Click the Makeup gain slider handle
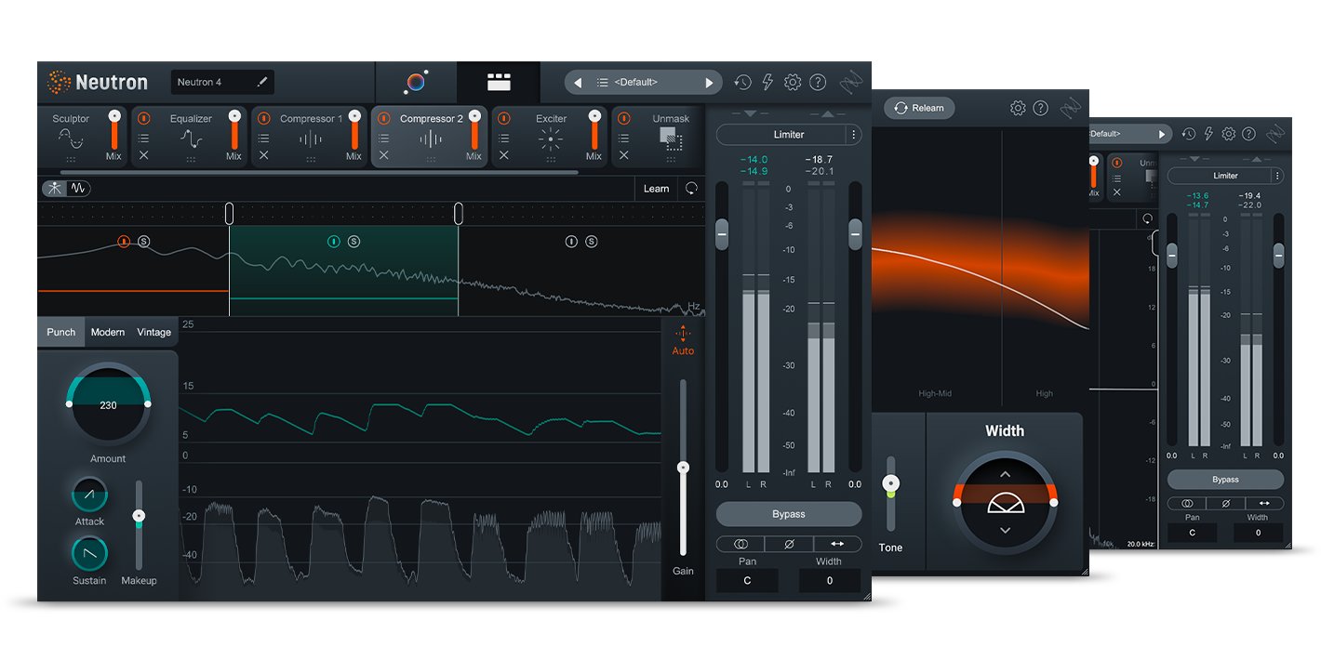 139,515
